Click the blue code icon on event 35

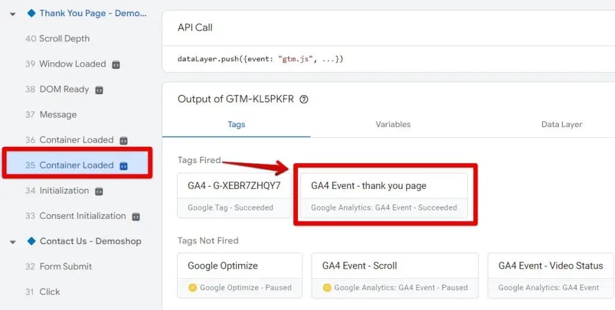tap(124, 165)
